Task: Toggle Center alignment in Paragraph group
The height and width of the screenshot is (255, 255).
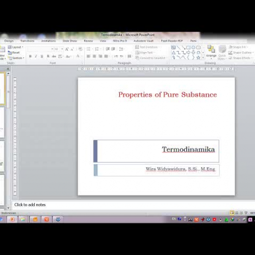Action: coord(94,56)
